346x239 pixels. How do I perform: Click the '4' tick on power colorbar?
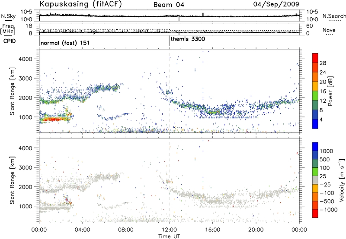click(x=321, y=119)
